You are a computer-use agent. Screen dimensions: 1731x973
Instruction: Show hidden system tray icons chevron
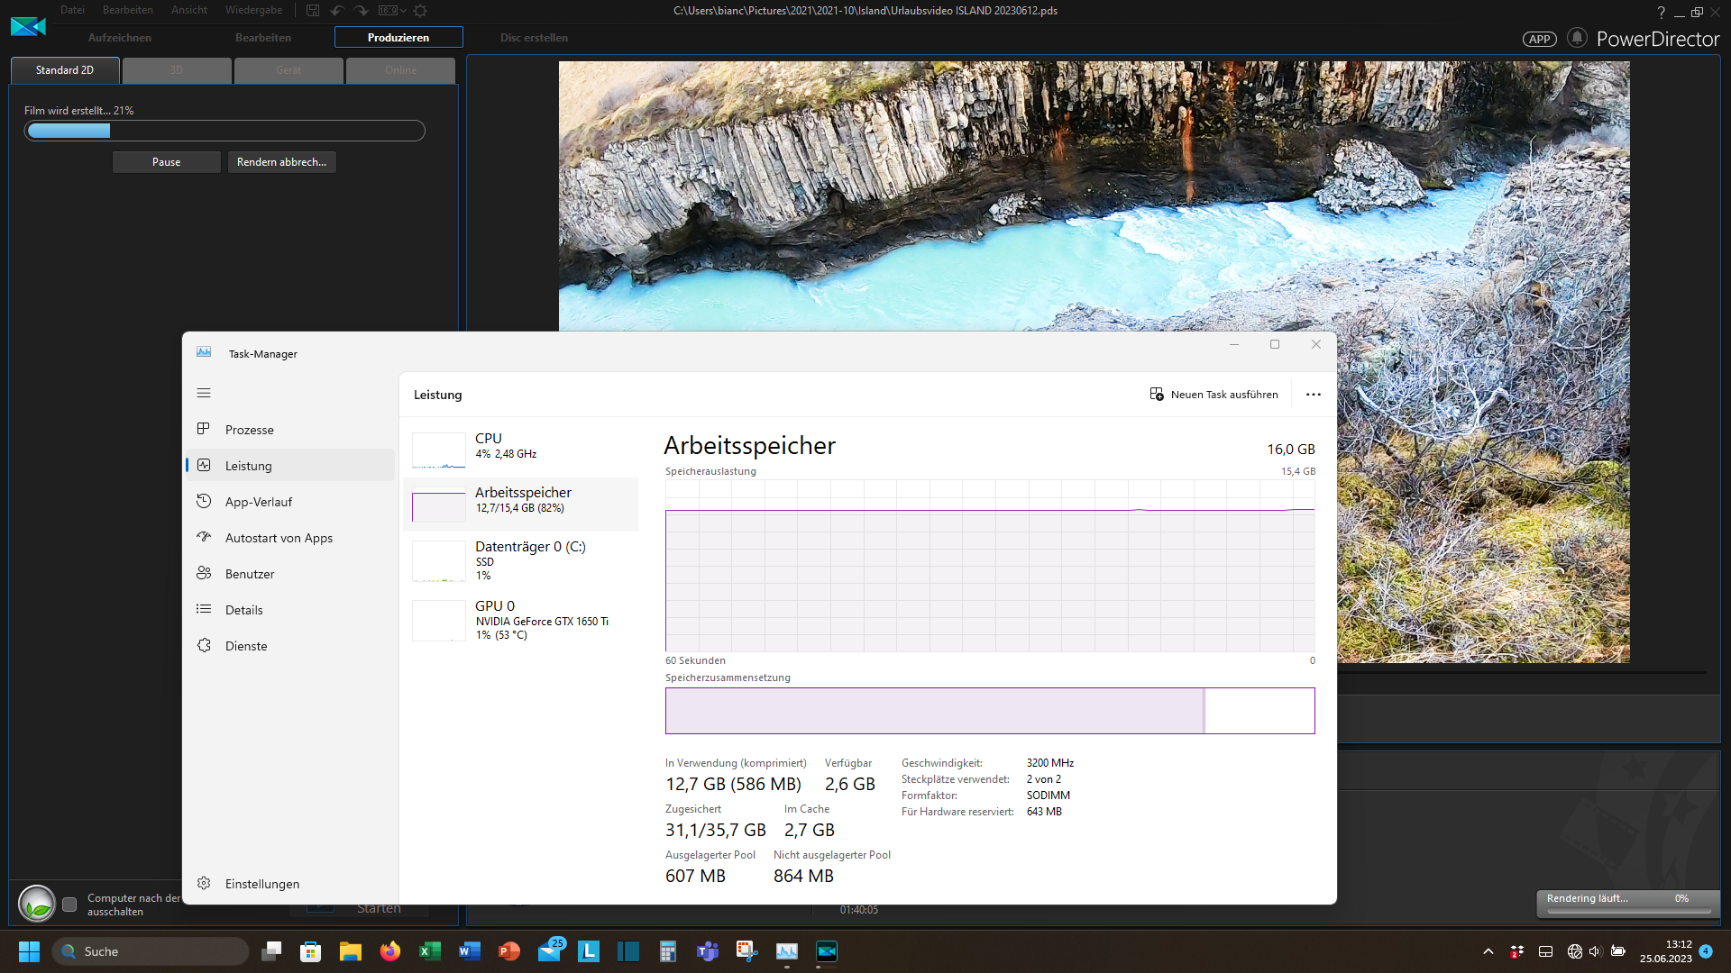(1488, 951)
